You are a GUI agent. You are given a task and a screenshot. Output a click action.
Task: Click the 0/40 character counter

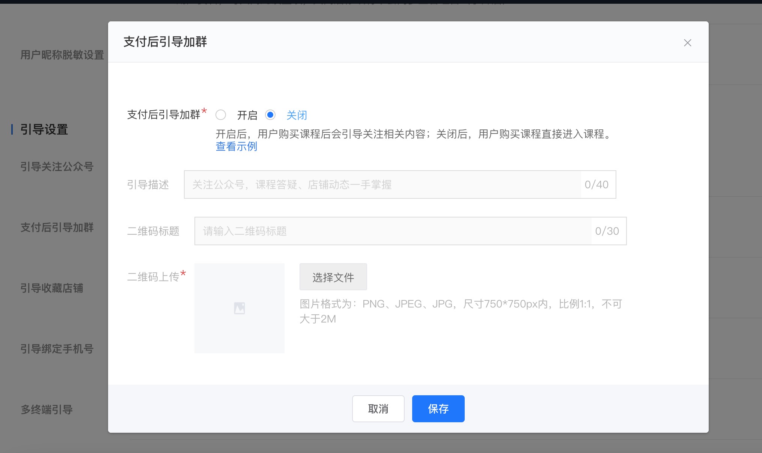[597, 184]
